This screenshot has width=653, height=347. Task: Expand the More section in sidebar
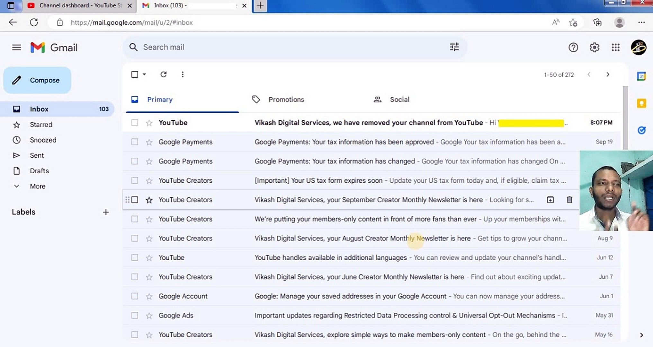[x=38, y=186]
